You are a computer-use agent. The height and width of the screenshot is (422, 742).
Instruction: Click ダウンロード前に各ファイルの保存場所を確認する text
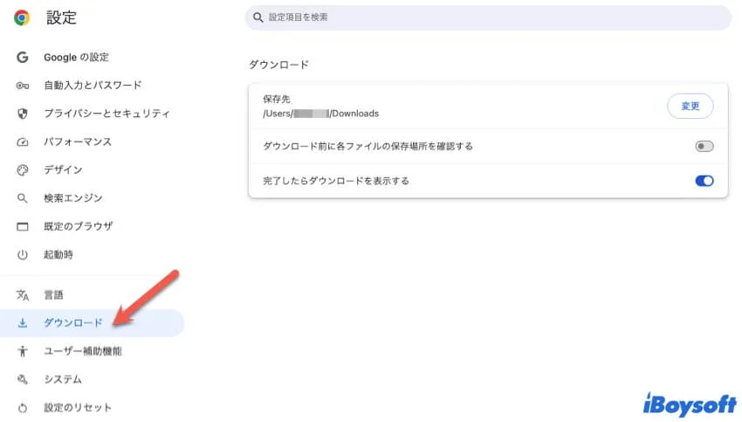pos(368,147)
